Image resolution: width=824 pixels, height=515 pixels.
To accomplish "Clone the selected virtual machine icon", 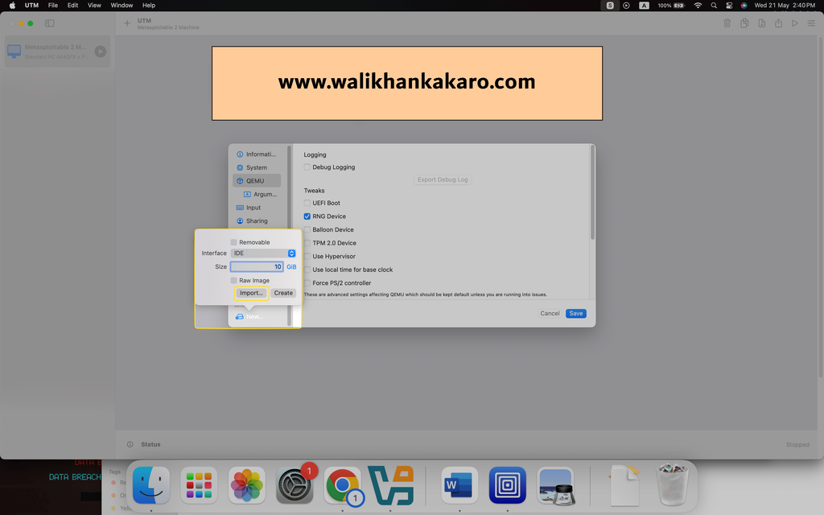I will [x=744, y=23].
